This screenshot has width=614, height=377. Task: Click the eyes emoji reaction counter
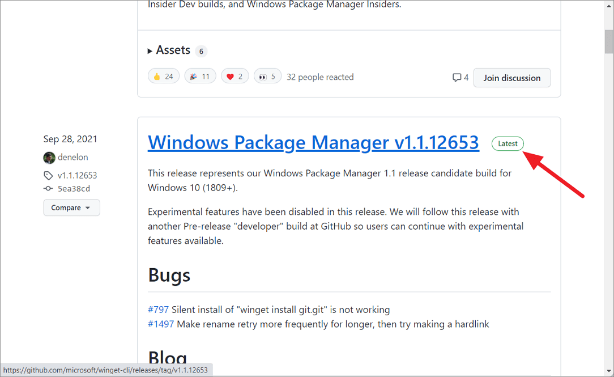[x=267, y=75]
